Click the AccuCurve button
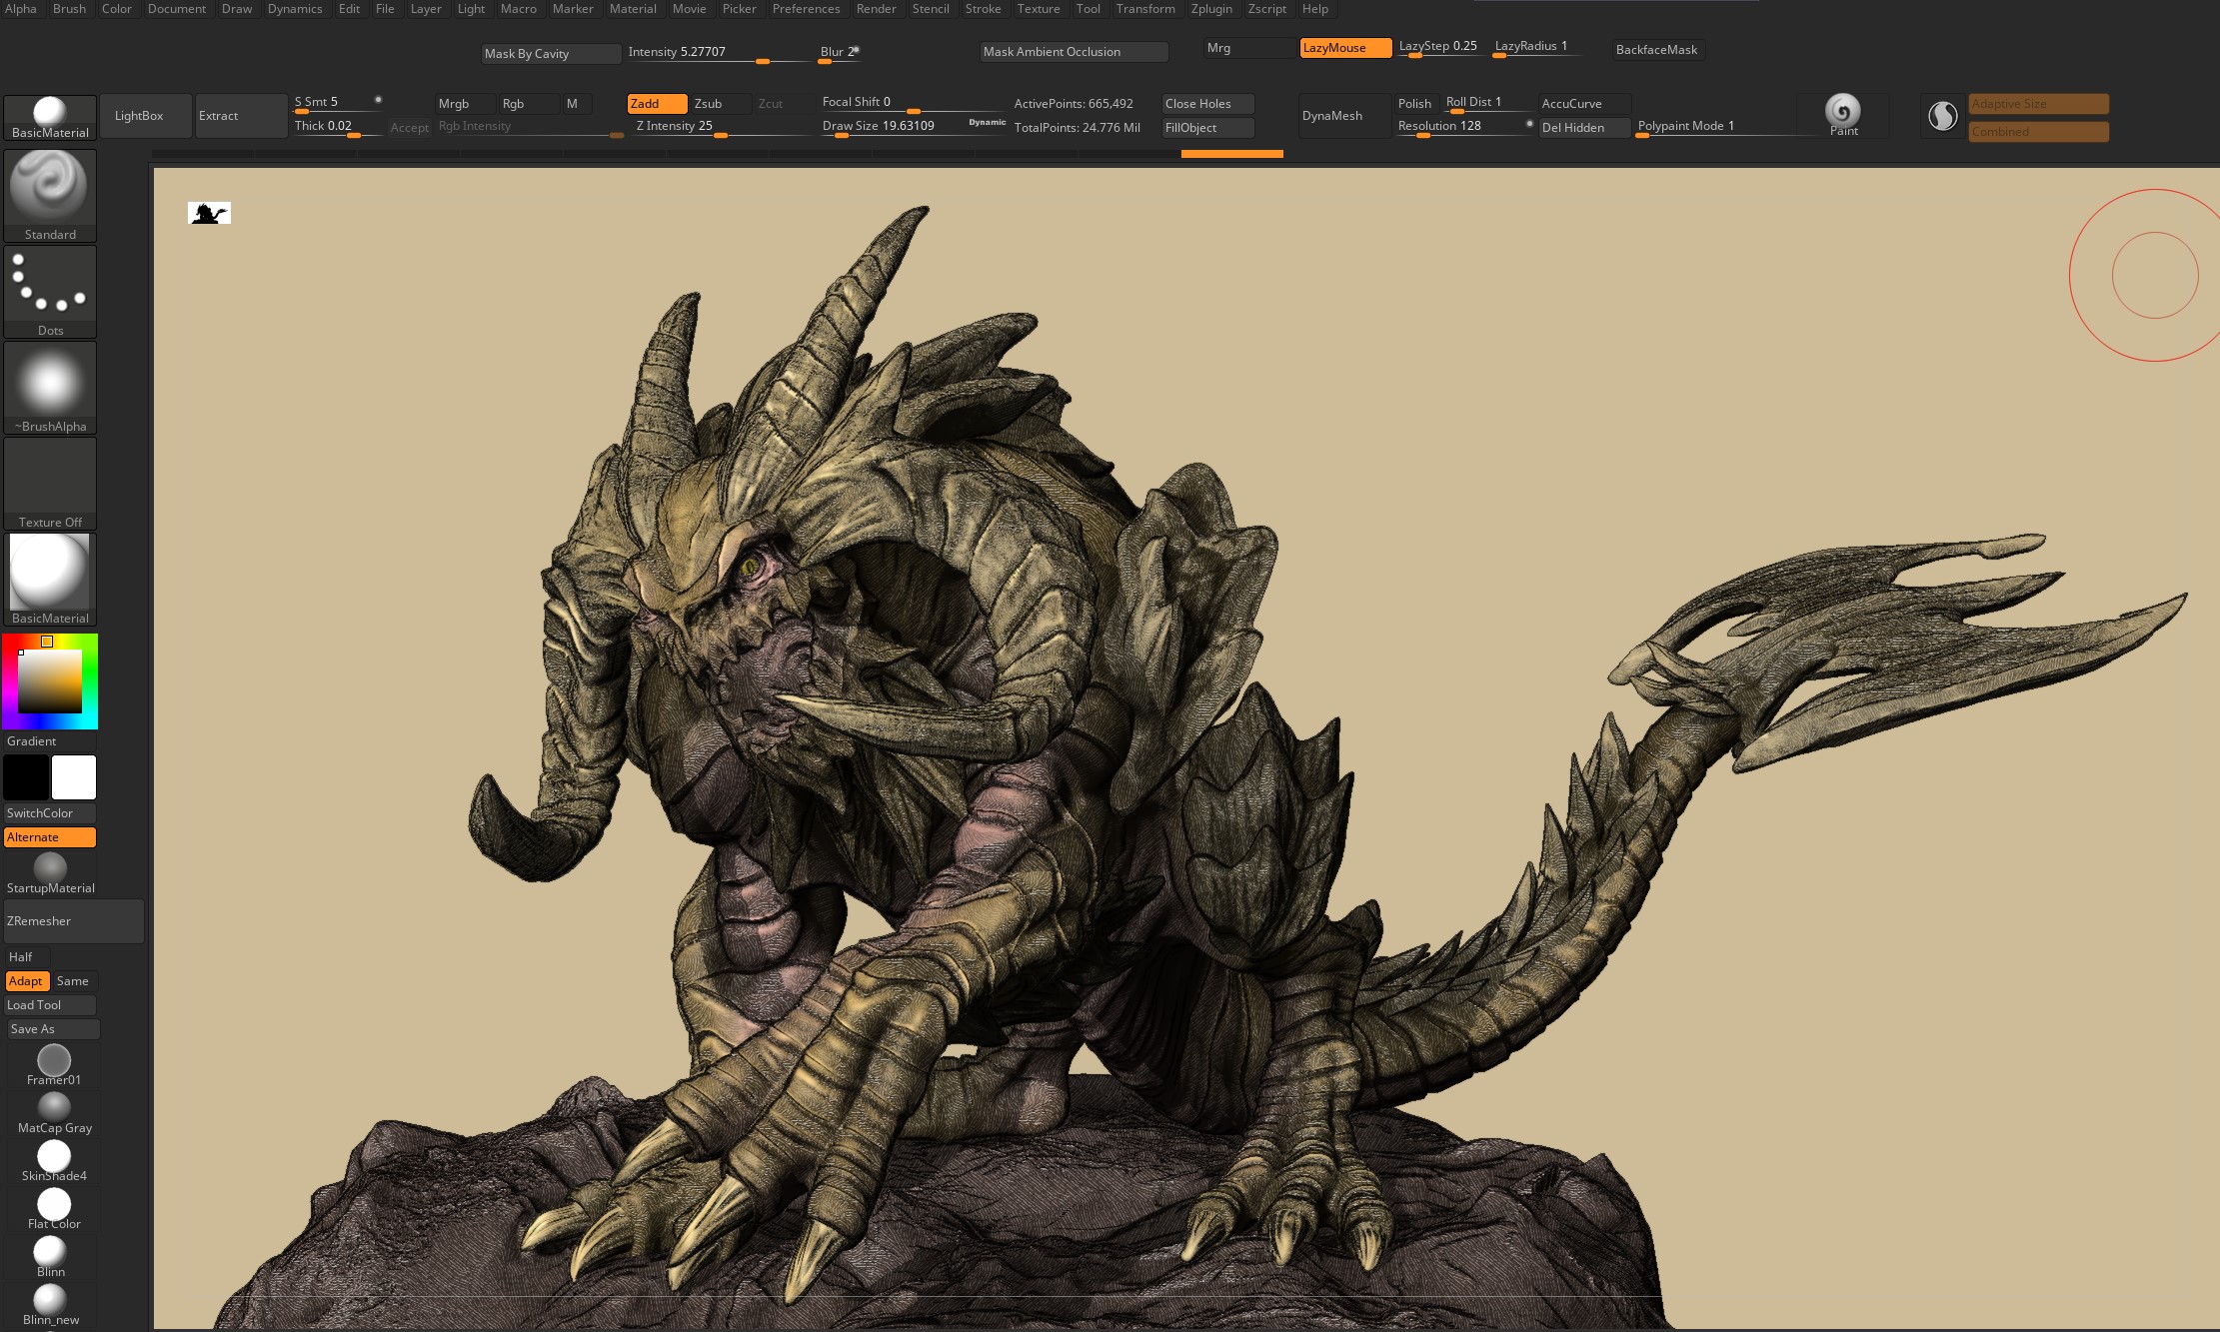Viewport: 2220px width, 1332px height. 1585,104
